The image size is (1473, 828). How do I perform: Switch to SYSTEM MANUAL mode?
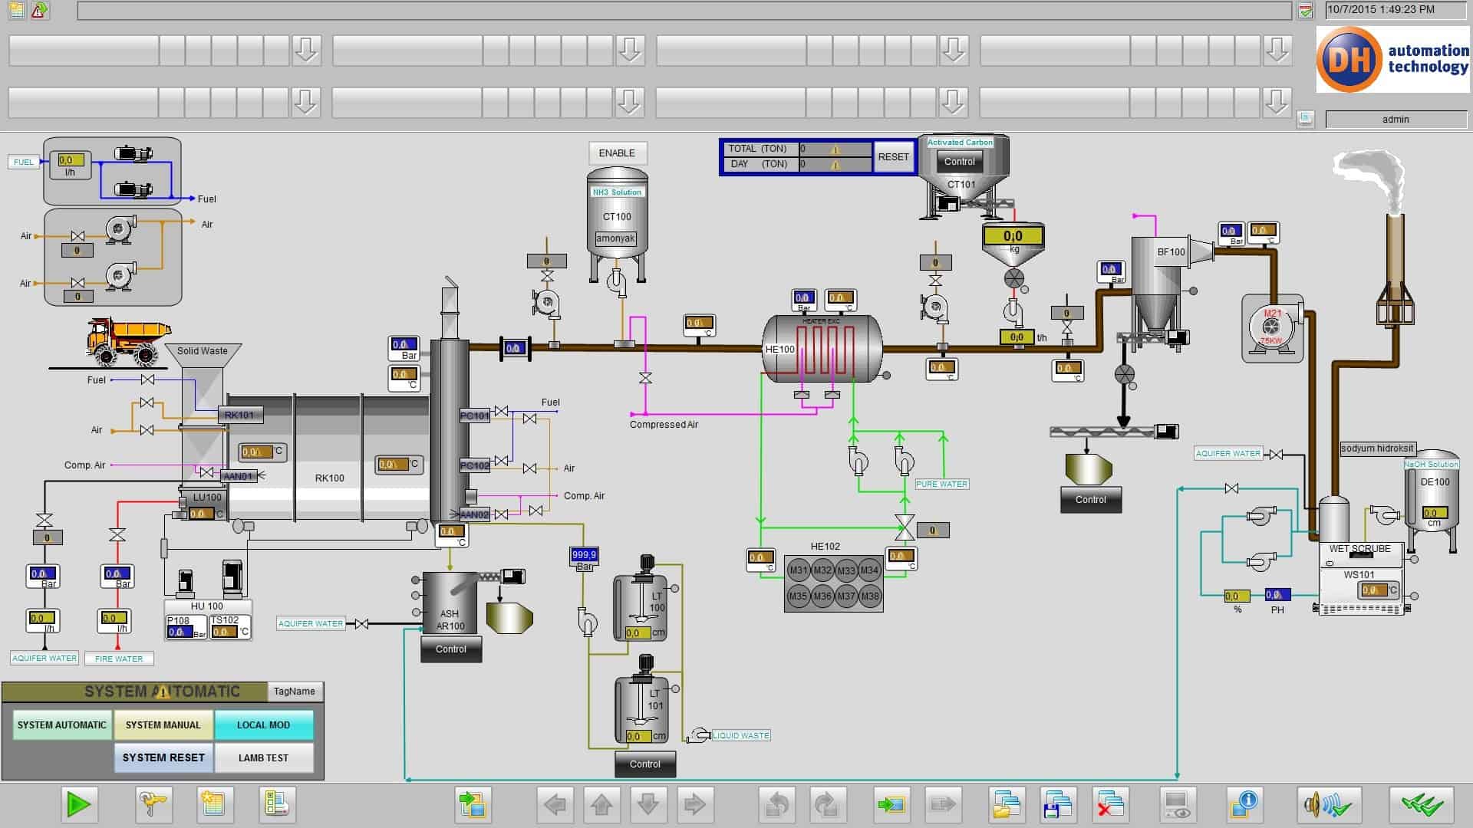(x=163, y=724)
